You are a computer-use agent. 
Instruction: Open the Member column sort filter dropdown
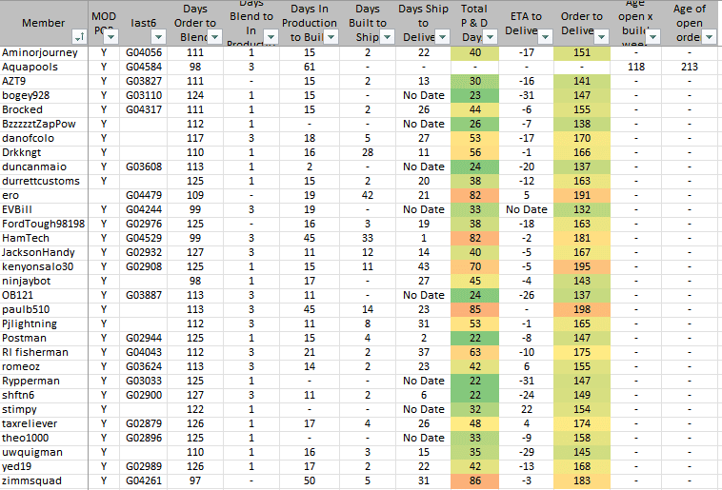(78, 36)
